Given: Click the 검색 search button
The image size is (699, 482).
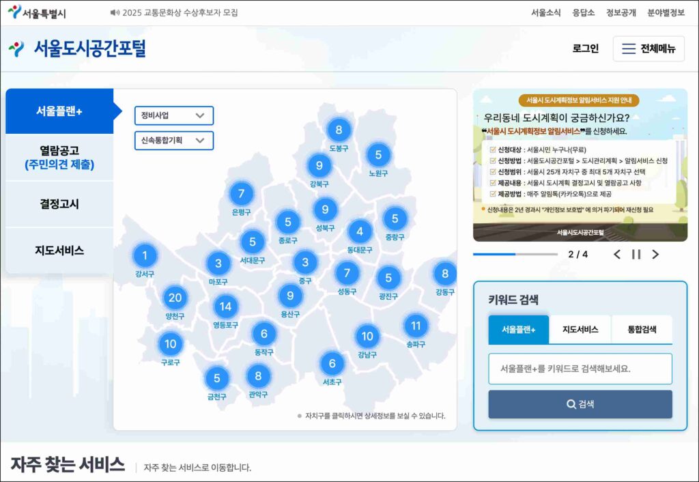Looking at the screenshot, I should coord(580,404).
